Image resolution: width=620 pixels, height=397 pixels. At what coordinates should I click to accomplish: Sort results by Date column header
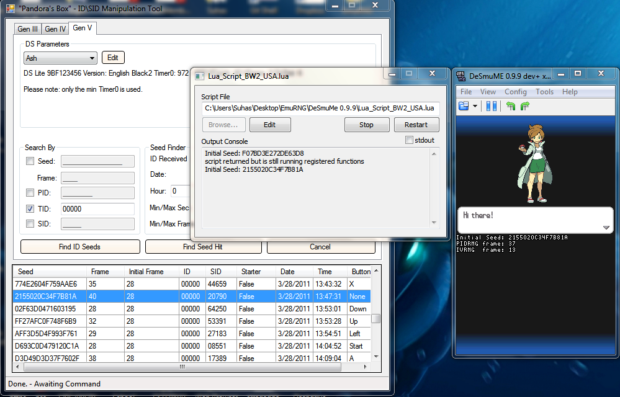[x=294, y=271]
